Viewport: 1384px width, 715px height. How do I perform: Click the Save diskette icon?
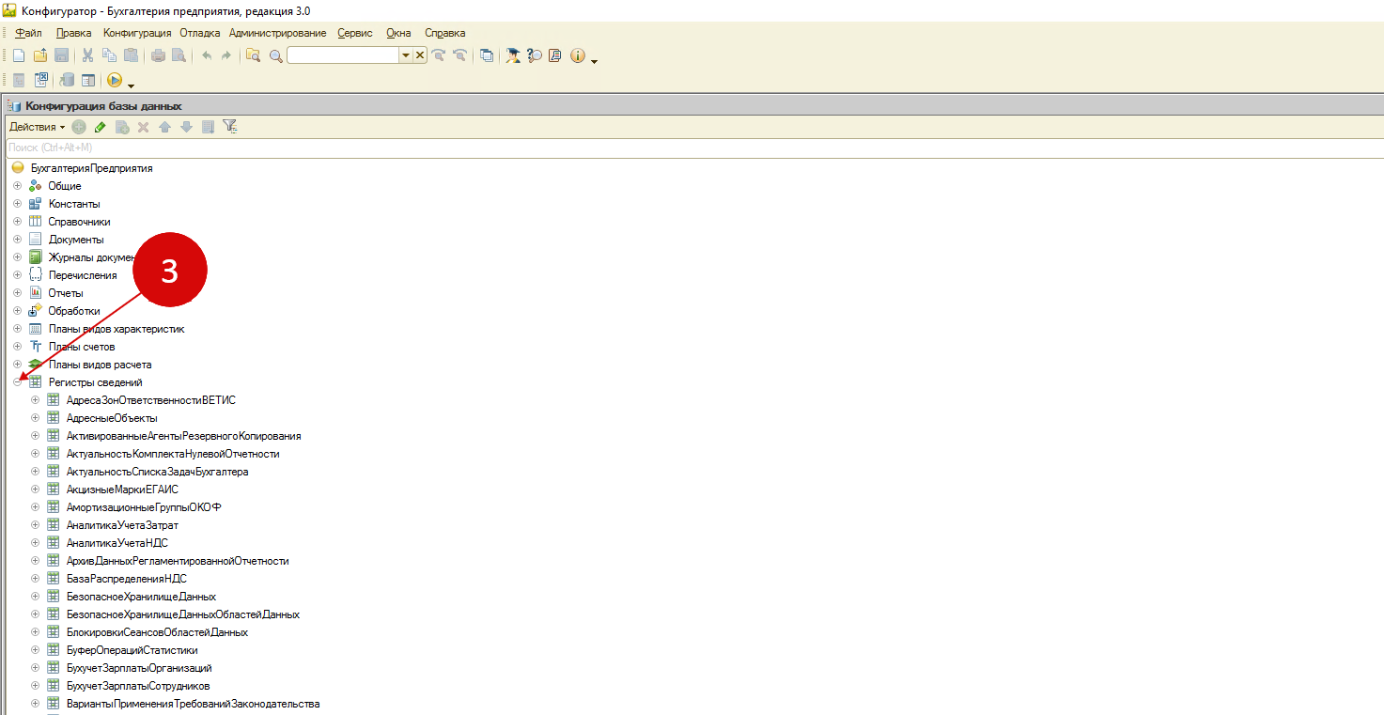(x=61, y=55)
